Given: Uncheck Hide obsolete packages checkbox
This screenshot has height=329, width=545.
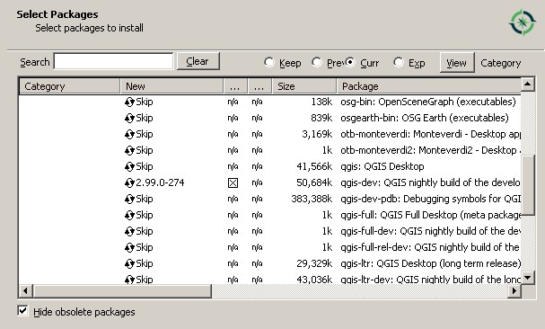Looking at the screenshot, I should (x=23, y=310).
